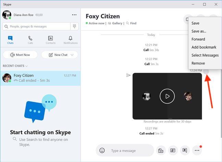The height and width of the screenshot is (162, 222).
Task: Click the chat scrollbar
Action: [x=221, y=104]
